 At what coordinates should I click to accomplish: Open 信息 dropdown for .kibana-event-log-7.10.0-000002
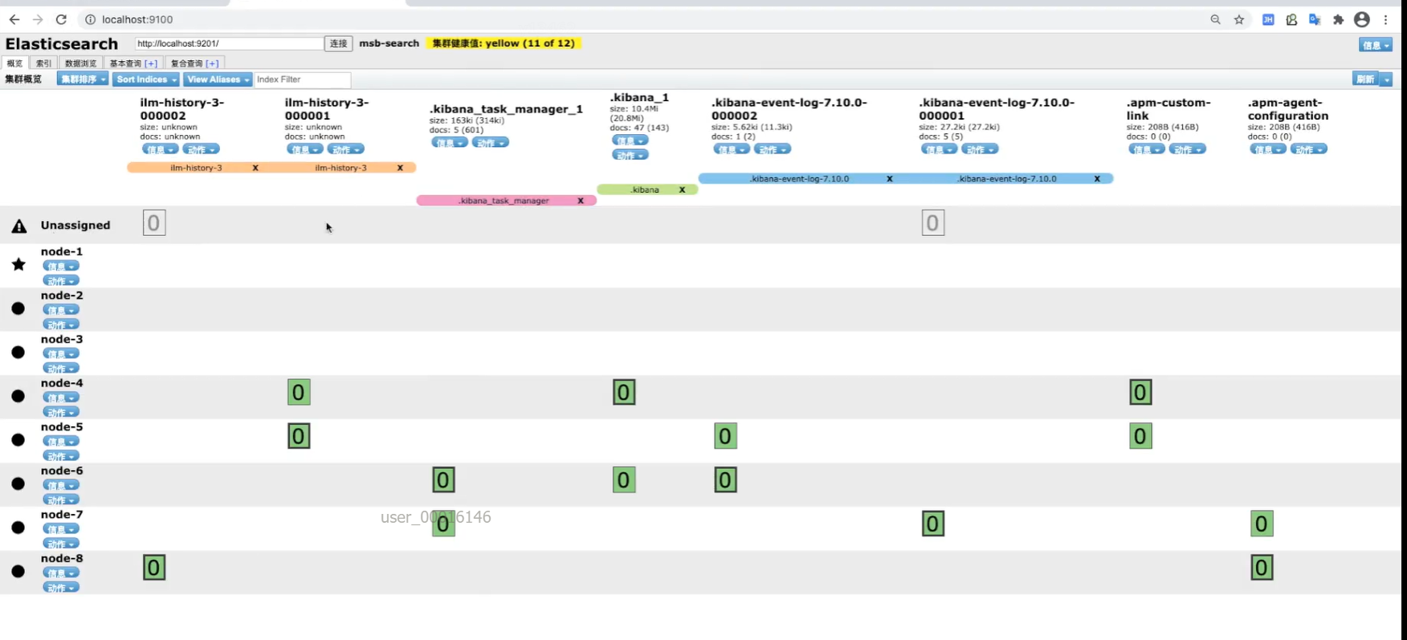pos(732,149)
